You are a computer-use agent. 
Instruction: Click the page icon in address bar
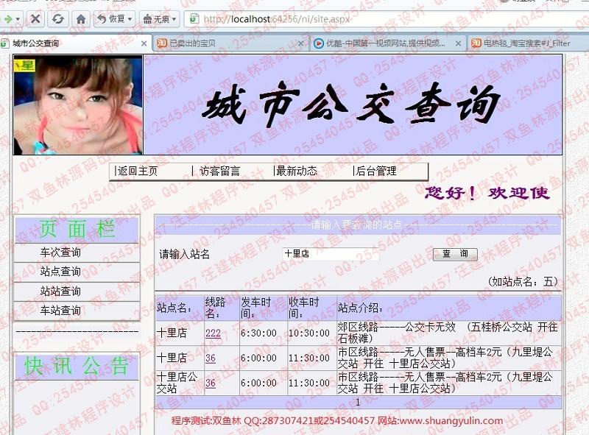tap(194, 18)
